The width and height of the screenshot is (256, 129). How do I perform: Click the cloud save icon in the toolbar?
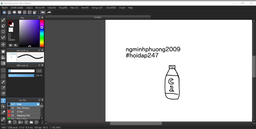[x=4, y=12]
